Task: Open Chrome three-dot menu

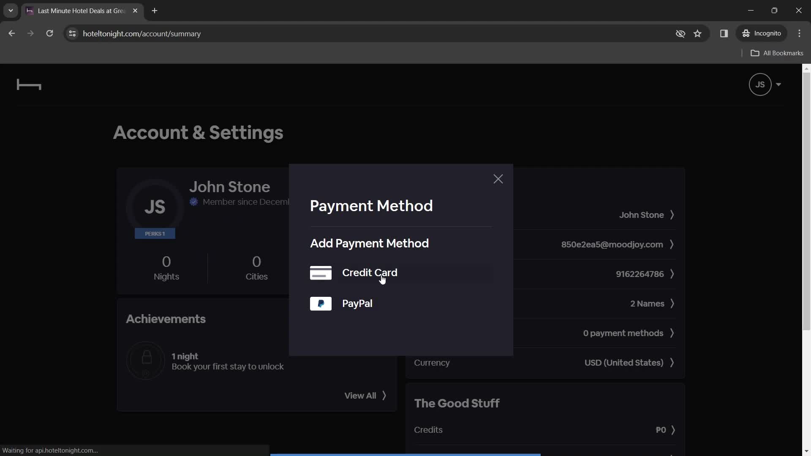Action: (799, 33)
